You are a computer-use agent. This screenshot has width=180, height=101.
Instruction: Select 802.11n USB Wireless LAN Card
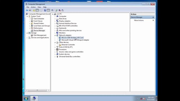pos(72,38)
